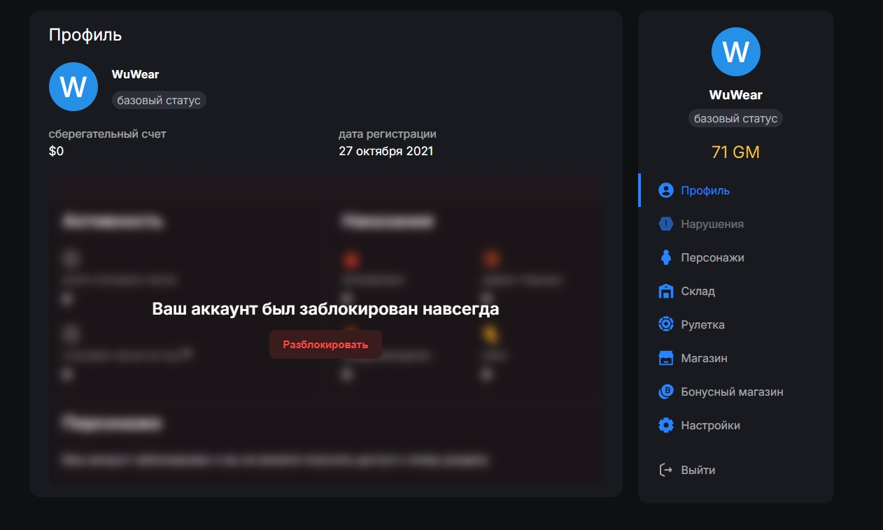Click базовый статус badge in the sidebar
The height and width of the screenshot is (530, 883).
point(735,118)
